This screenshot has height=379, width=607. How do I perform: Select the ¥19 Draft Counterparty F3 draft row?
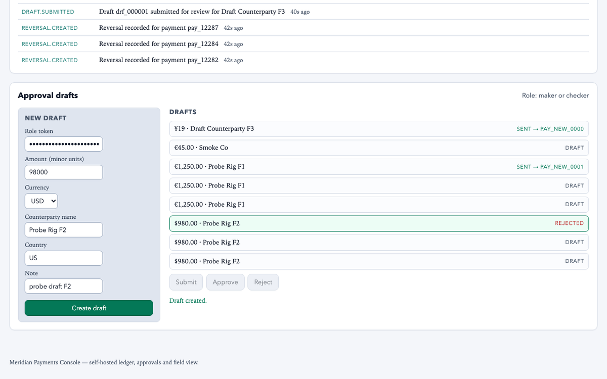pyautogui.click(x=379, y=129)
